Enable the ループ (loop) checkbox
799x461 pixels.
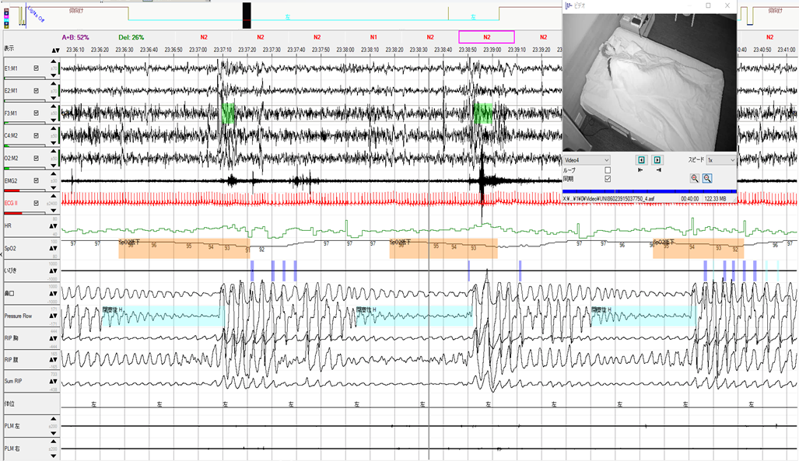pos(608,169)
